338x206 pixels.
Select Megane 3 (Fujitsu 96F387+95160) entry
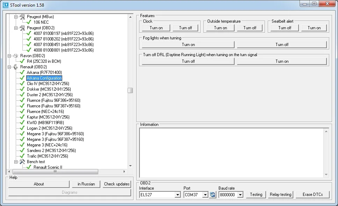55,139
